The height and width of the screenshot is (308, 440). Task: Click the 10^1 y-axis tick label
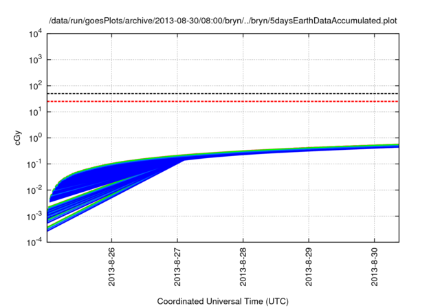point(36,112)
